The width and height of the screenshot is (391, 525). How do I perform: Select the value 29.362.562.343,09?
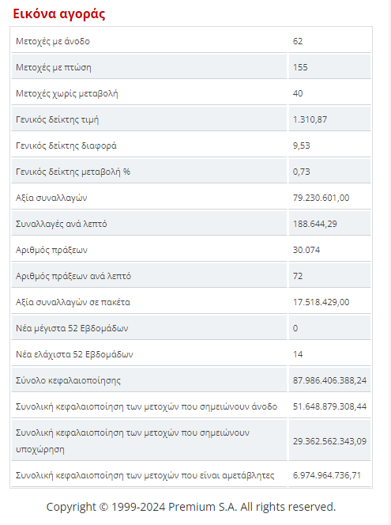(x=329, y=441)
